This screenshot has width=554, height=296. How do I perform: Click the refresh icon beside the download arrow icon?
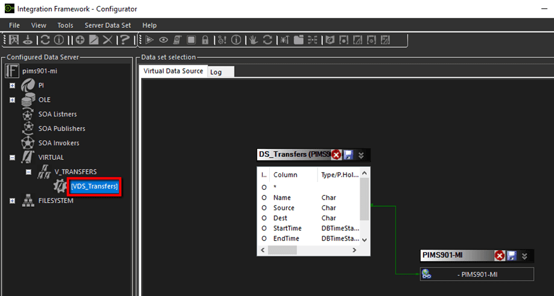(x=45, y=40)
